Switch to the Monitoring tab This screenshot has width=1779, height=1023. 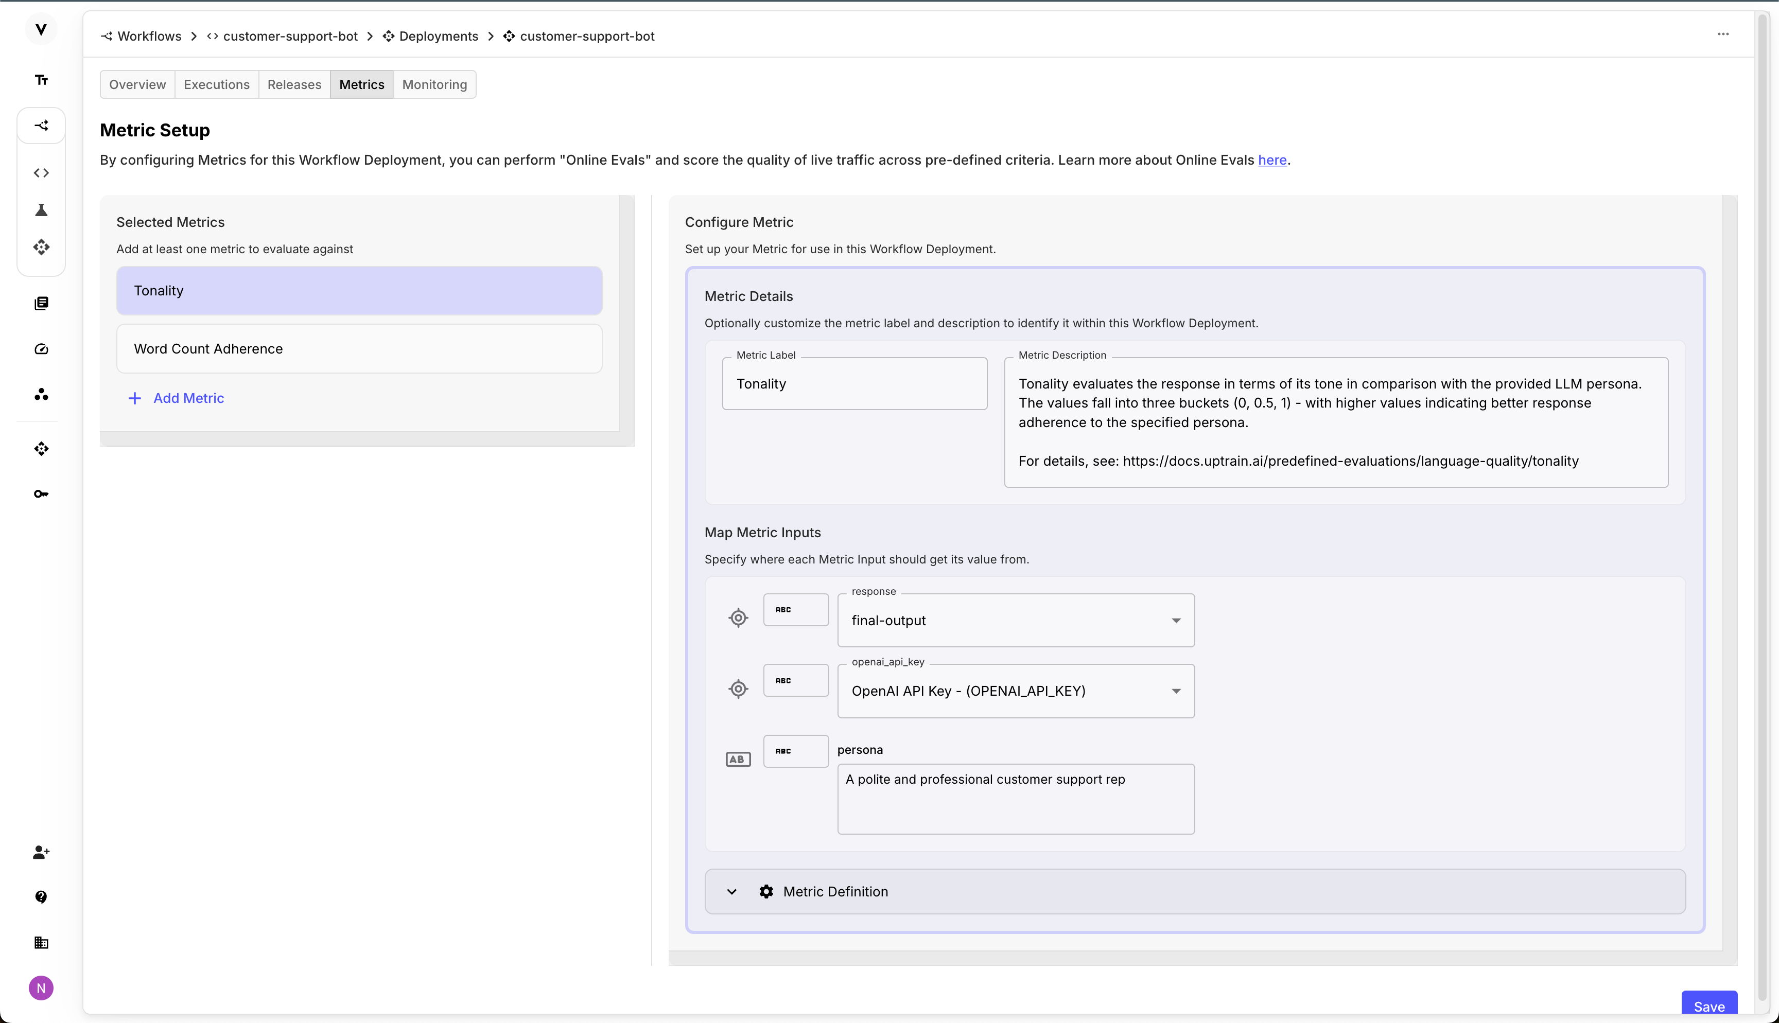pos(434,84)
